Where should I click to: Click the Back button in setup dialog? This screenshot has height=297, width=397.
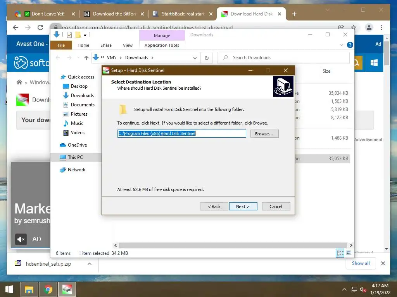pos(214,207)
